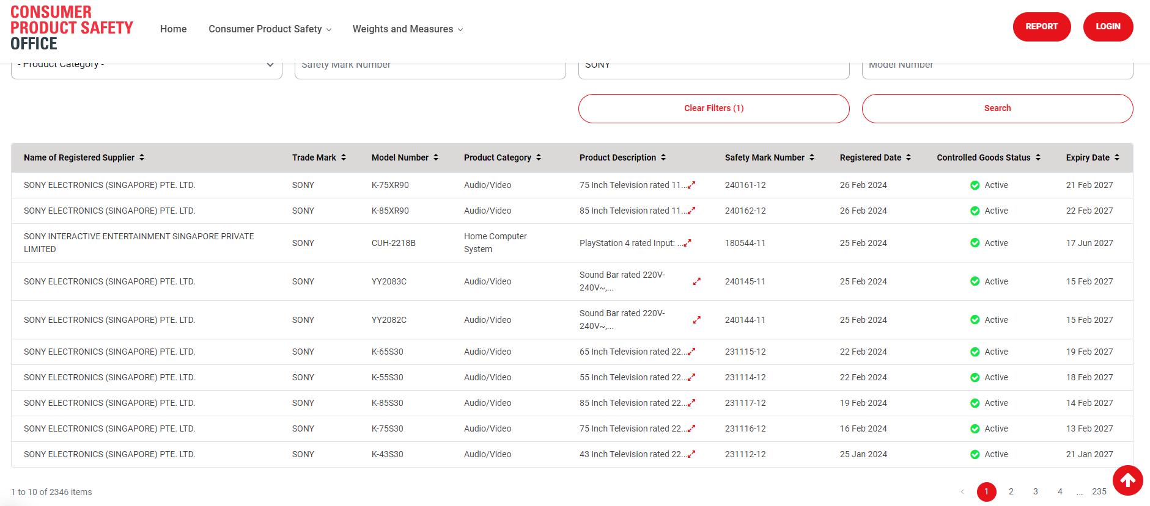The width and height of the screenshot is (1150, 506).
Task: Expand description for YY2083C sound bar
Action: pyautogui.click(x=696, y=281)
